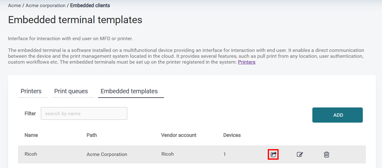This screenshot has height=168, width=382.
Task: Click the Acme Corporation path cell
Action: (x=107, y=154)
